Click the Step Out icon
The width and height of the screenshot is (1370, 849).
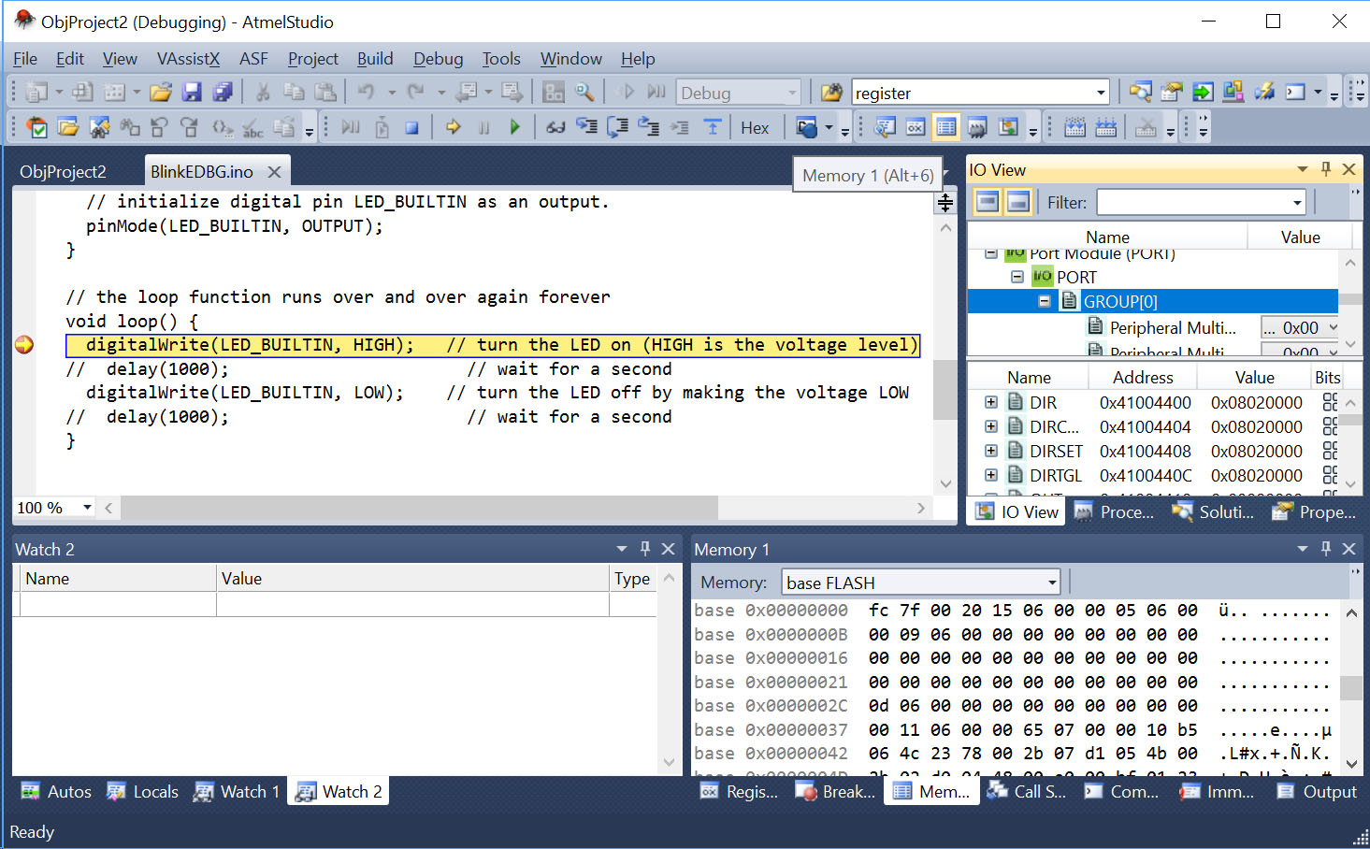tap(648, 127)
